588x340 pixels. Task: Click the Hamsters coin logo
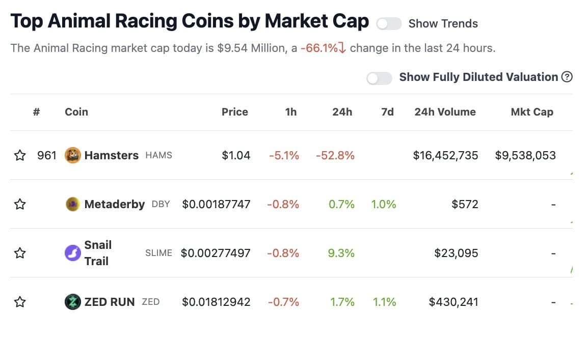[72, 155]
